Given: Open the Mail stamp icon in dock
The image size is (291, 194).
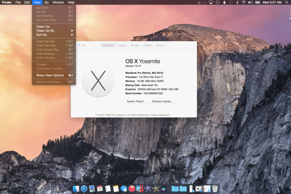Looking at the screenshot, I should [92, 189].
